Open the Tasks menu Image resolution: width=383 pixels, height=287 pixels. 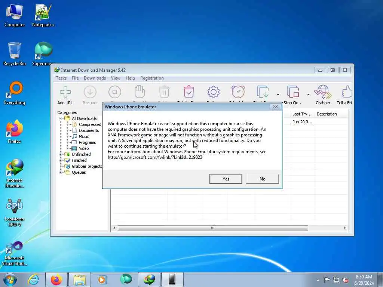click(x=61, y=78)
